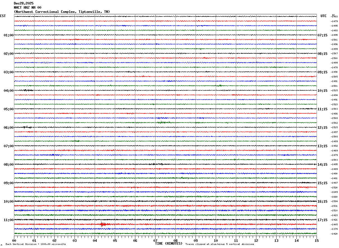Screen dimensions: 339x248
Task: Click the DC value -1649
Action: click(334, 192)
